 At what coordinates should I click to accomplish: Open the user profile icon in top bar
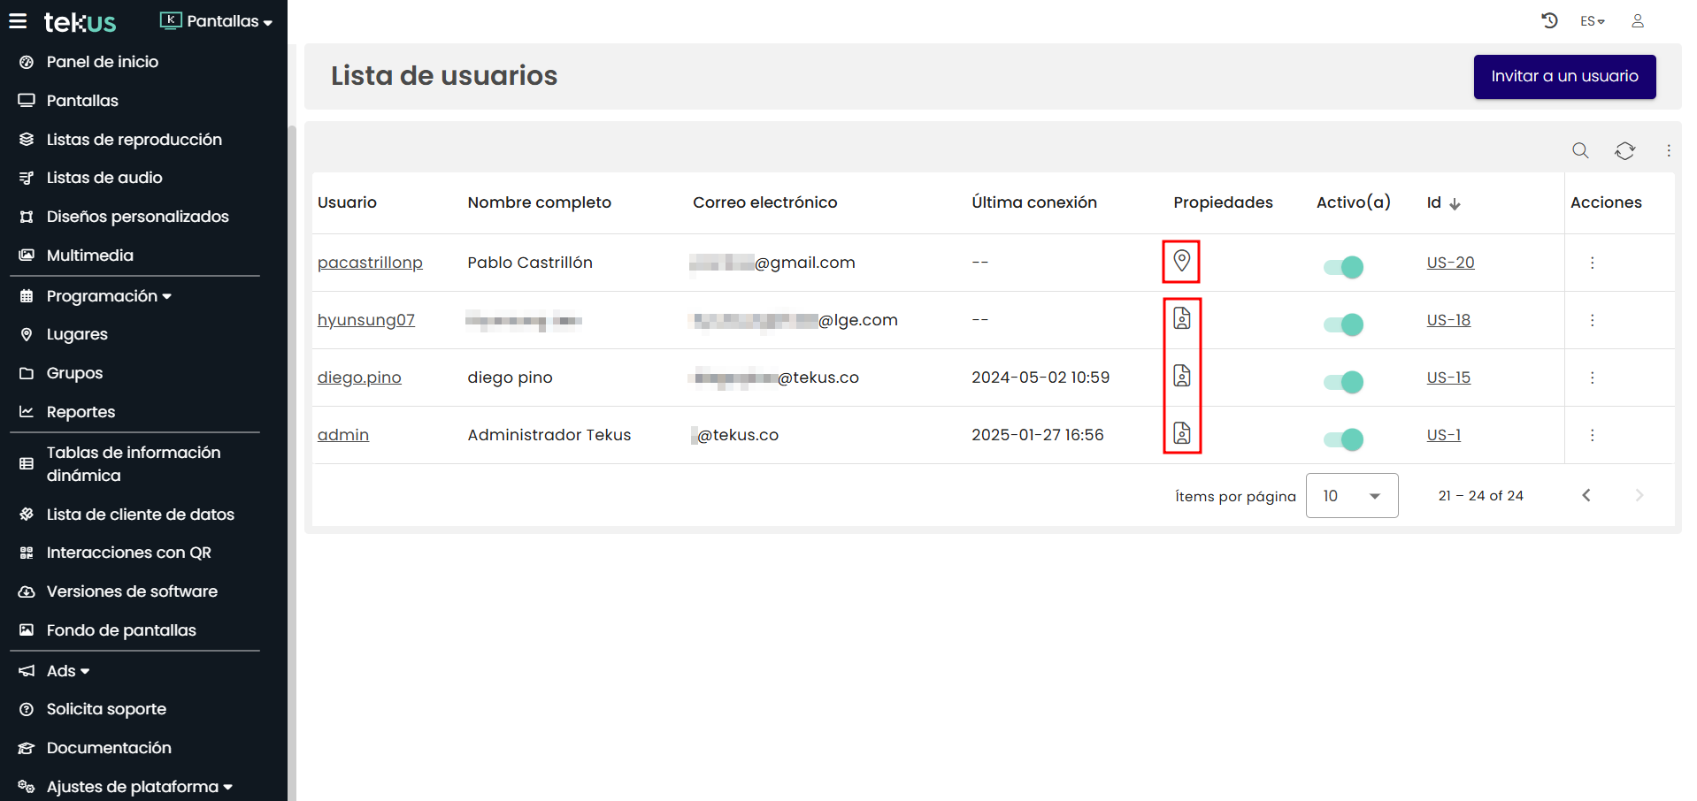pyautogui.click(x=1638, y=20)
